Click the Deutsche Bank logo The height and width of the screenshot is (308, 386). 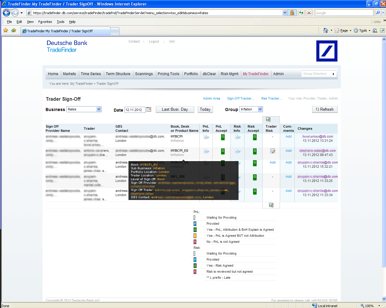tap(327, 51)
